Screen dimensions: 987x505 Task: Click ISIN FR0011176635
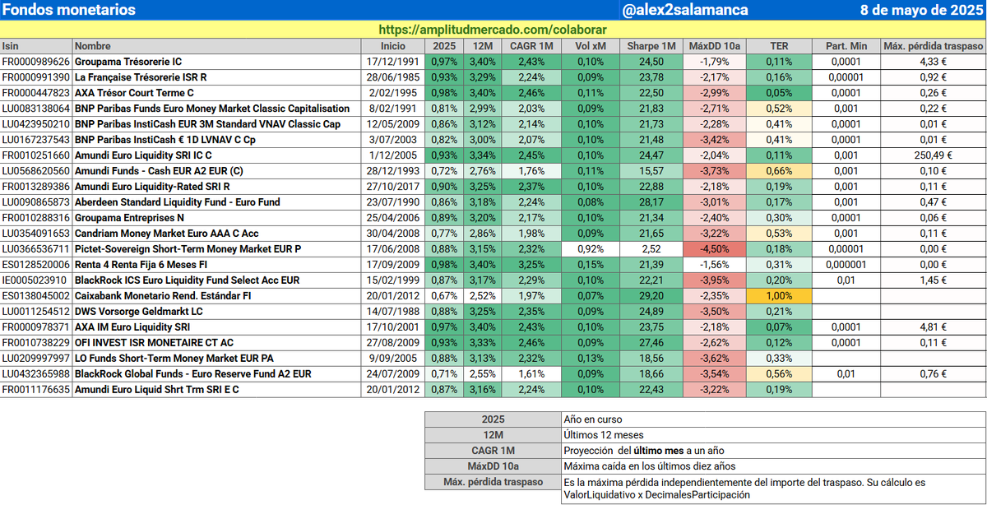(x=36, y=390)
